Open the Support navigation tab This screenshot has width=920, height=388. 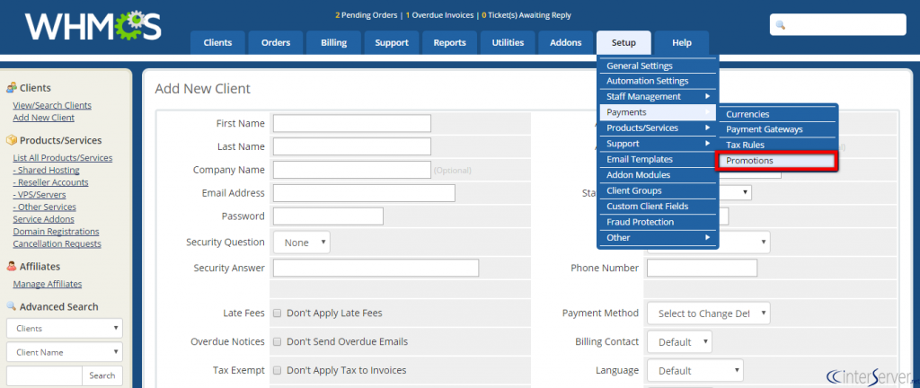392,43
